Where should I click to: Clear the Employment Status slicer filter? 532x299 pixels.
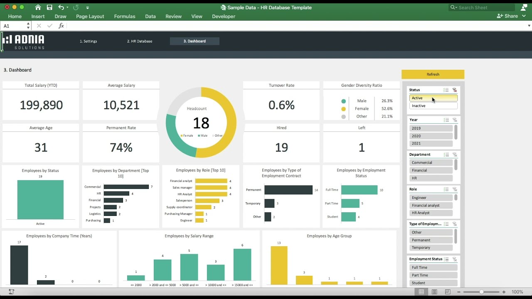[455, 259]
